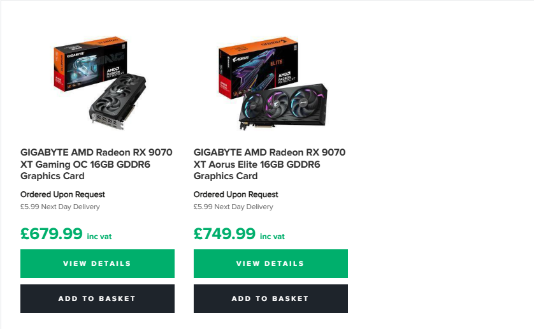Click the ELITE label on the Aorus box

[x=275, y=63]
